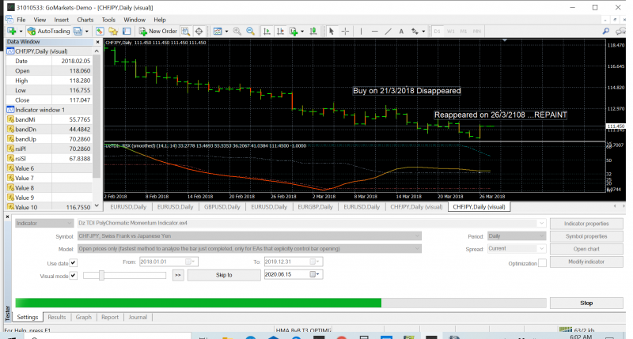
Task: Open the New Order dialog
Action: coord(157,31)
